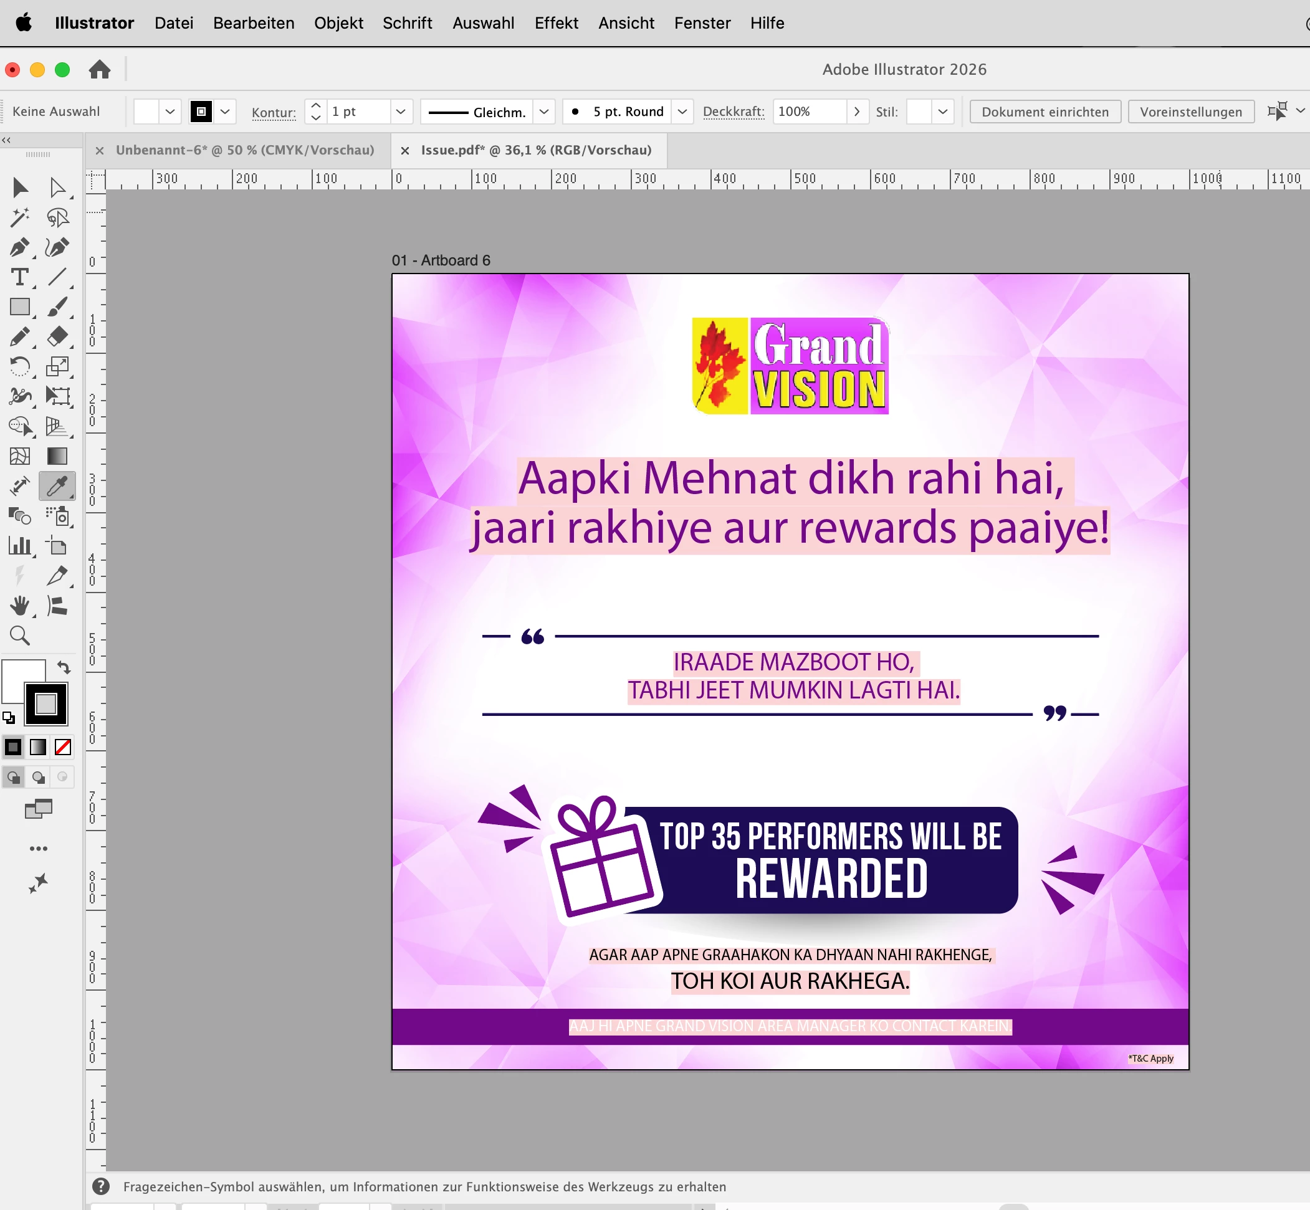Open the Effekt menu
Screen dimensions: 1310x1210
point(555,23)
